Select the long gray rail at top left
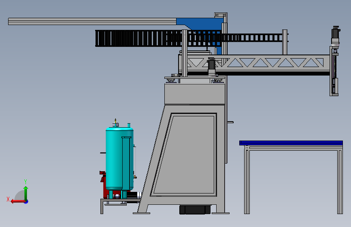Screen dimensions: 351x227 tap(92, 21)
